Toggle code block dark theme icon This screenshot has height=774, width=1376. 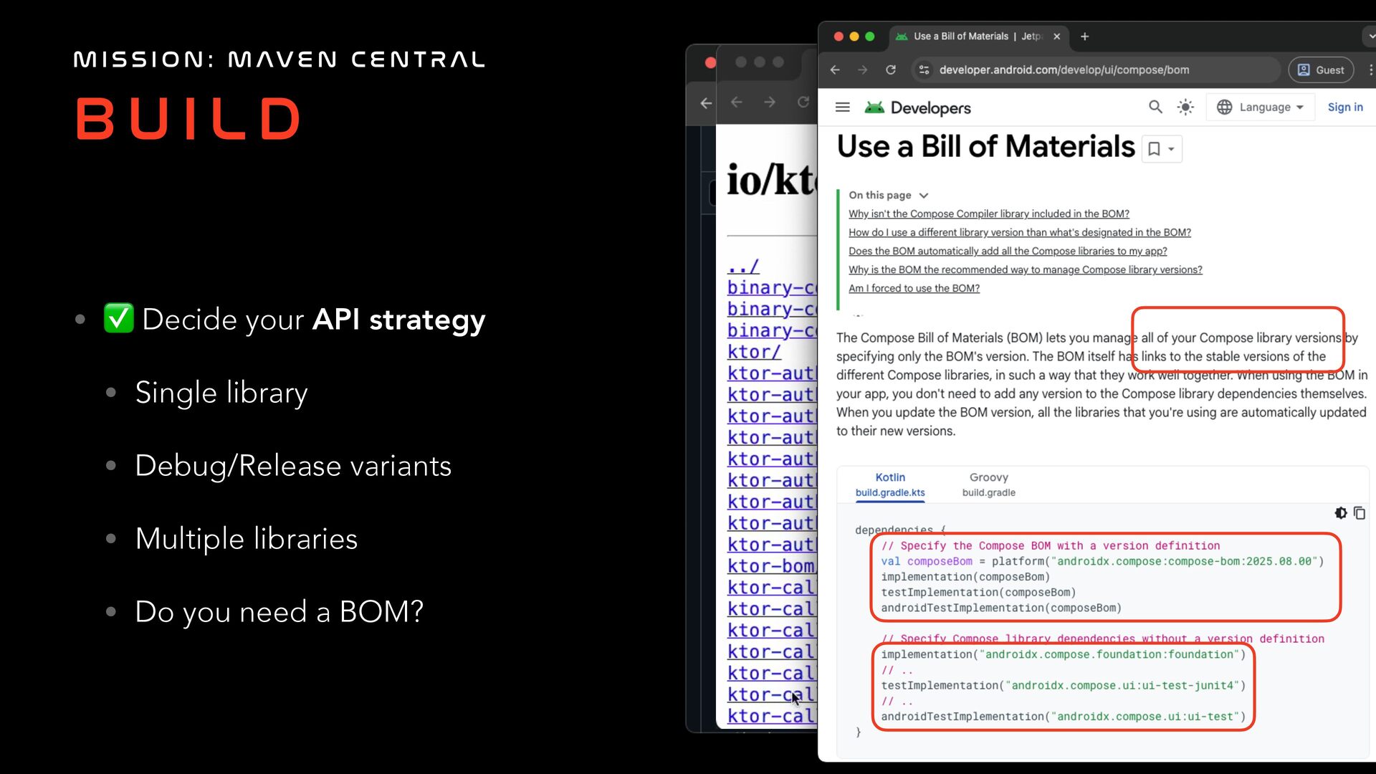[1341, 513]
